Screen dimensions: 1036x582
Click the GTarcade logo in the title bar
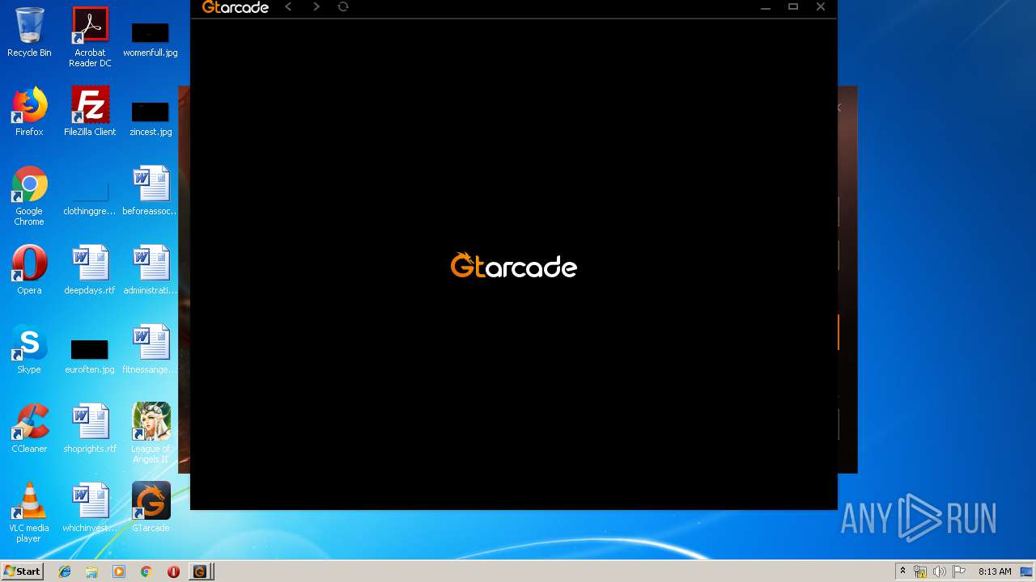[235, 7]
